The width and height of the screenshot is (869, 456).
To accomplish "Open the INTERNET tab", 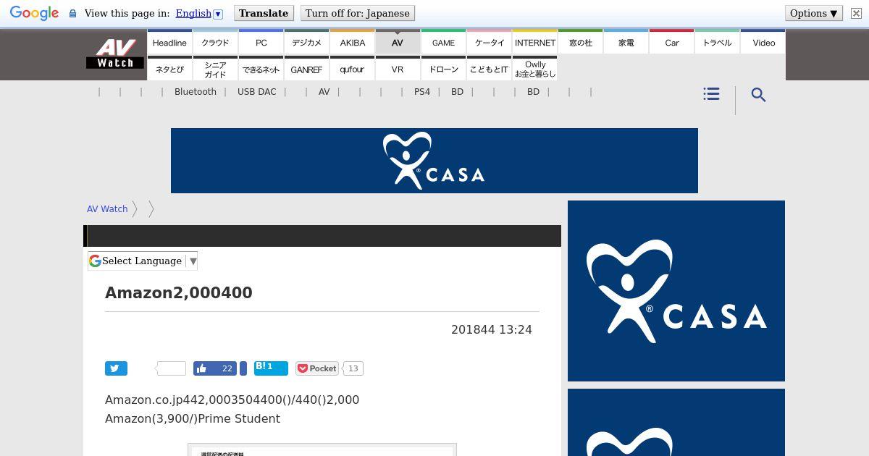I will coord(534,42).
